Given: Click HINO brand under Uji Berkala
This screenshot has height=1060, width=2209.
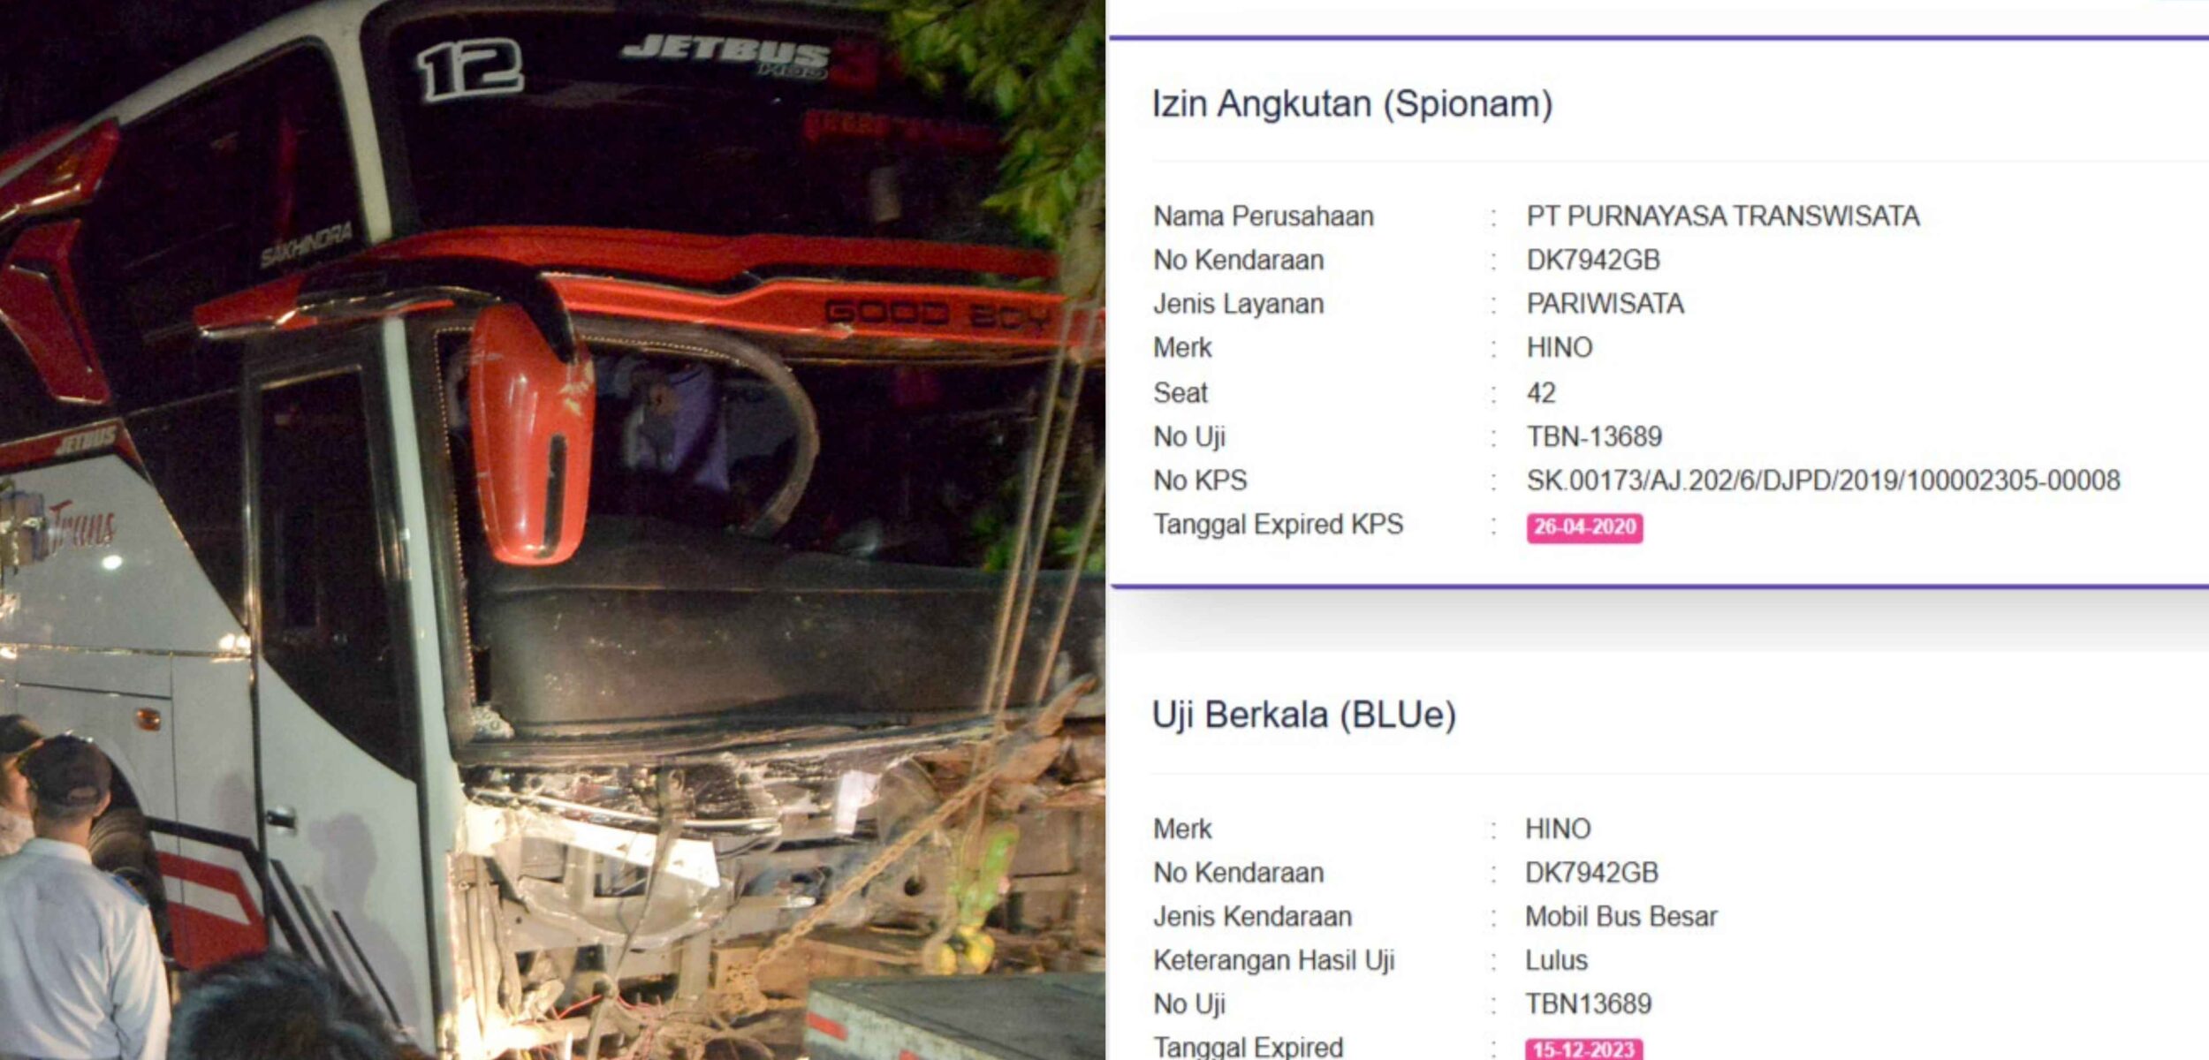Looking at the screenshot, I should pos(1557,829).
